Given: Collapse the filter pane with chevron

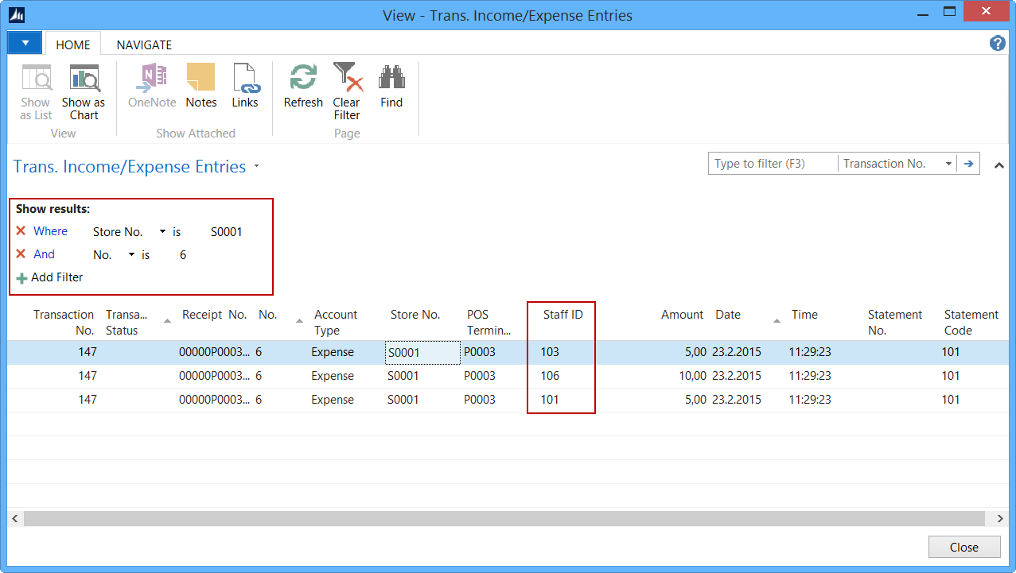Looking at the screenshot, I should 999,165.
